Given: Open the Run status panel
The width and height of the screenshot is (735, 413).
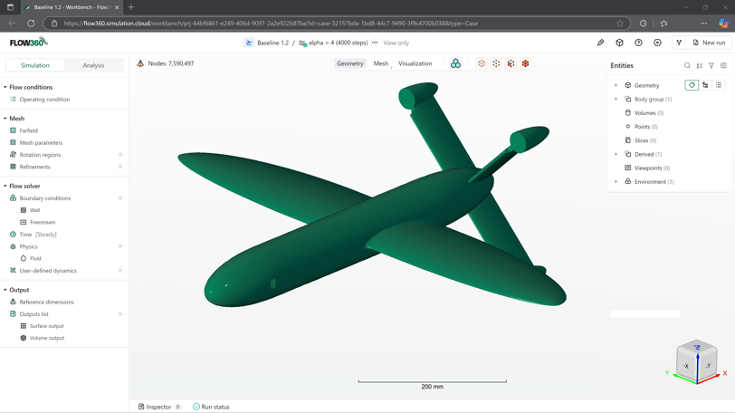Looking at the screenshot, I should (x=211, y=407).
